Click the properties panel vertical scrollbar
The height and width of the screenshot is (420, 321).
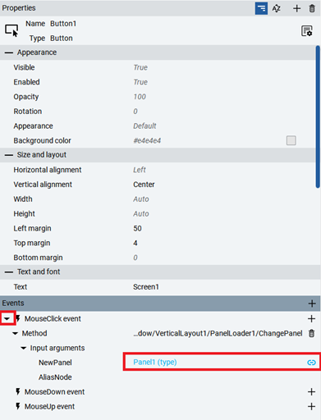[x=318, y=116]
